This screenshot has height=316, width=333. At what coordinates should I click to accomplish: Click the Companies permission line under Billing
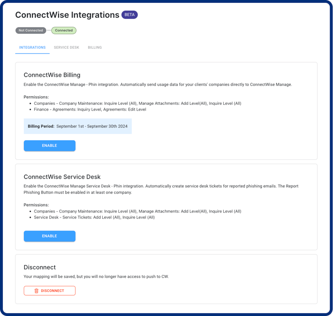[x=137, y=103]
